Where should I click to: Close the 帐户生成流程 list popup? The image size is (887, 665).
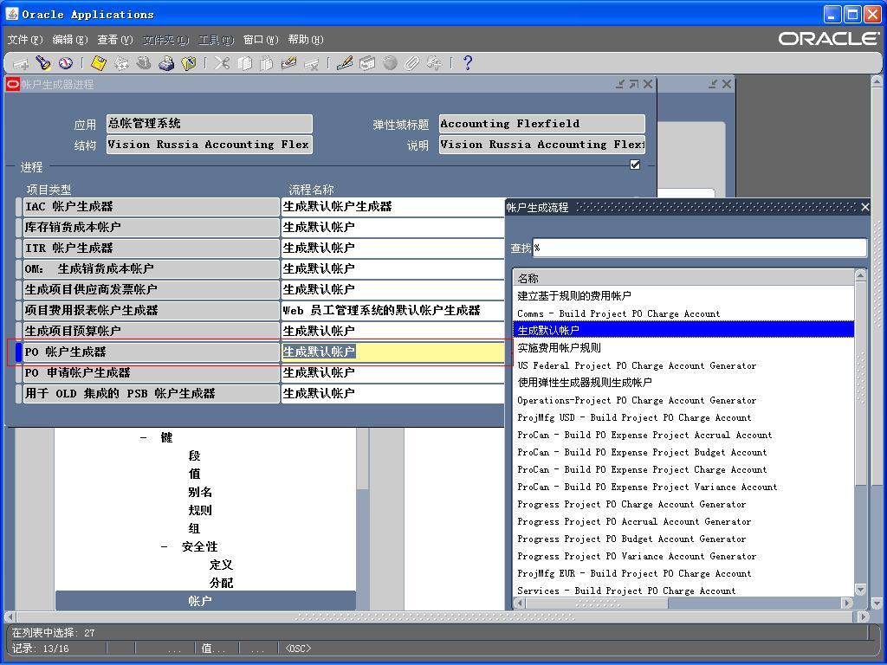865,207
